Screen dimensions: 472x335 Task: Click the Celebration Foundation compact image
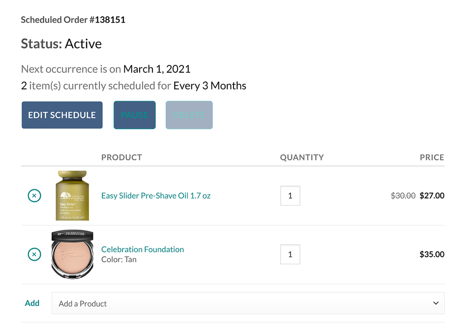point(72,254)
